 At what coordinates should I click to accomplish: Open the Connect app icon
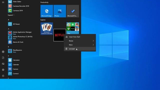[10, 73]
